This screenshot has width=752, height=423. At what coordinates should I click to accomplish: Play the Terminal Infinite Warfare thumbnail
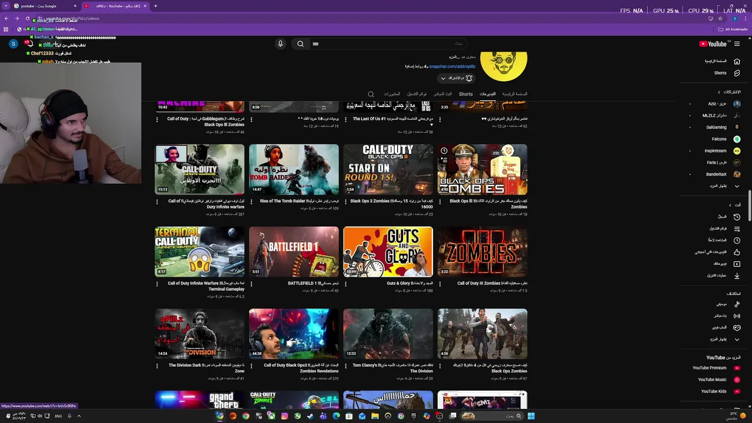click(200, 251)
